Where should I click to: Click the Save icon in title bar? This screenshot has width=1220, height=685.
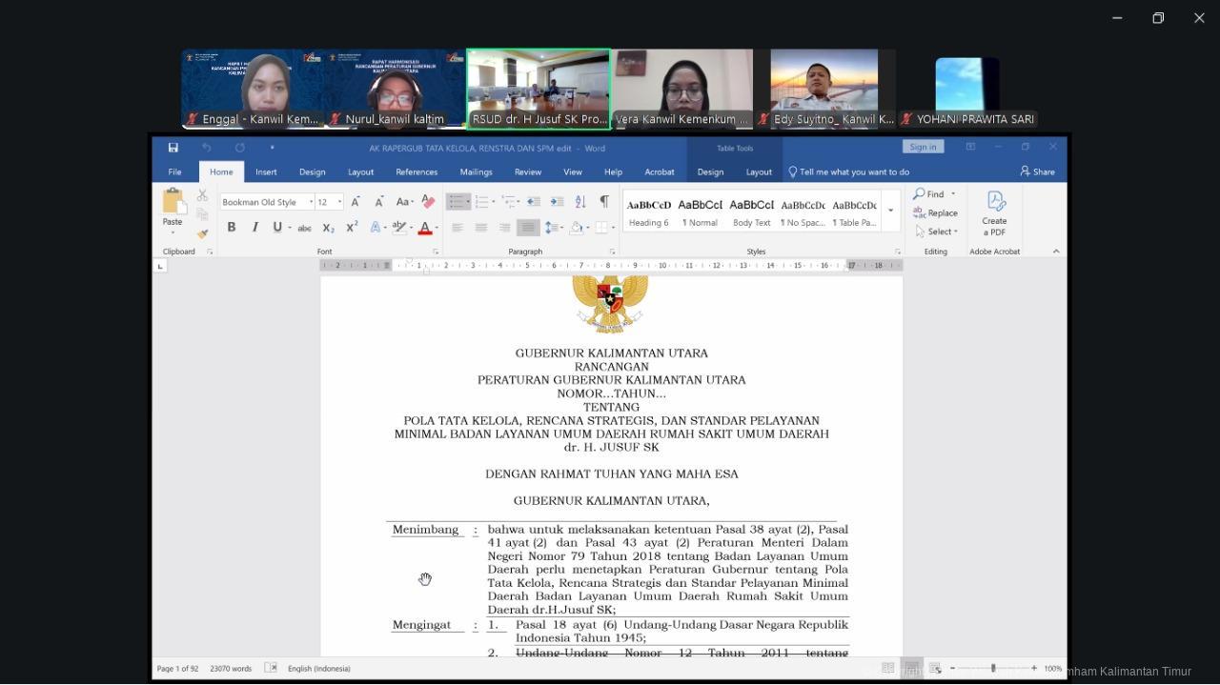[x=173, y=148]
